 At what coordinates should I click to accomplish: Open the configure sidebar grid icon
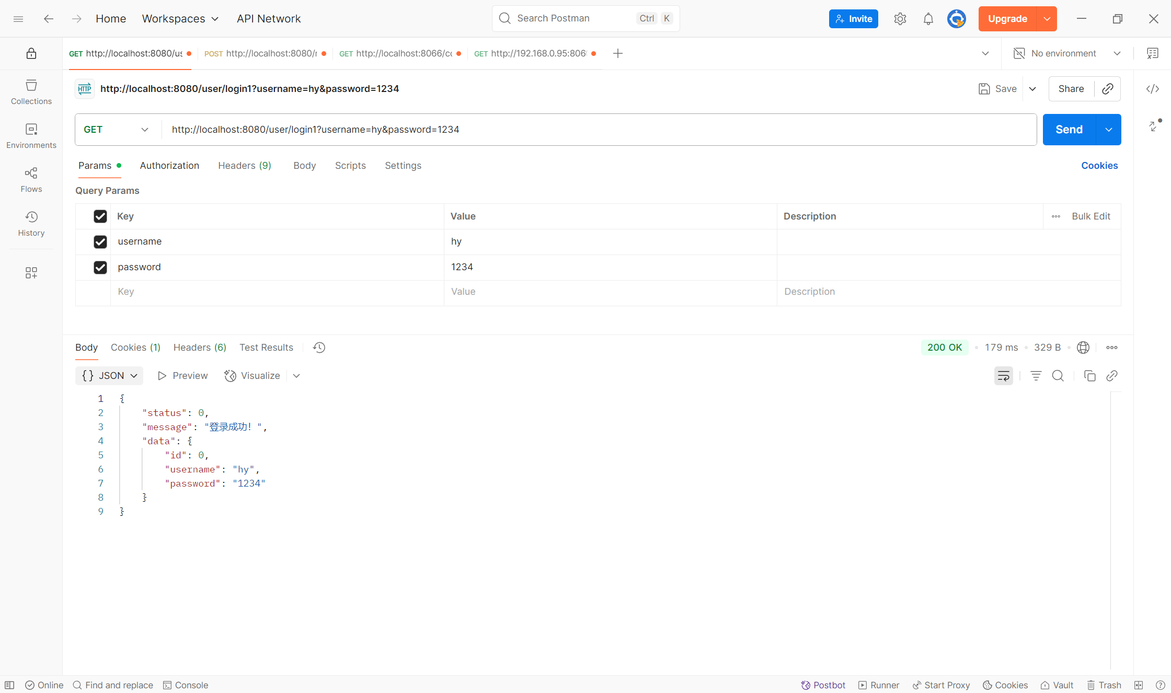pos(31,273)
